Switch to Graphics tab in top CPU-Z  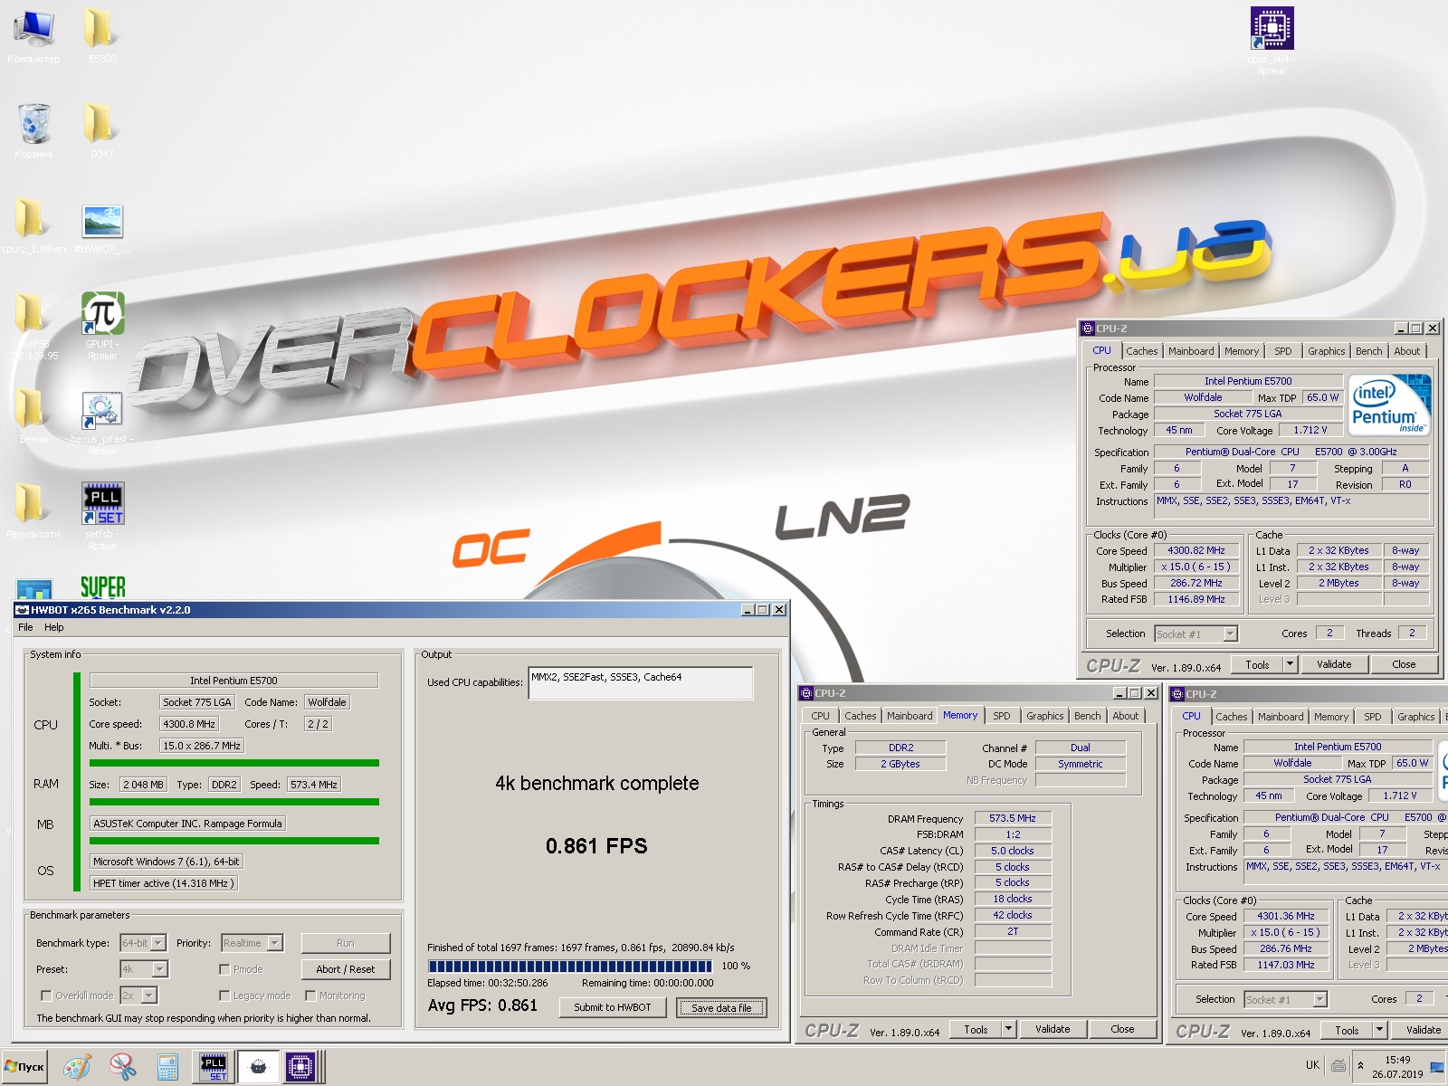[x=1326, y=351]
